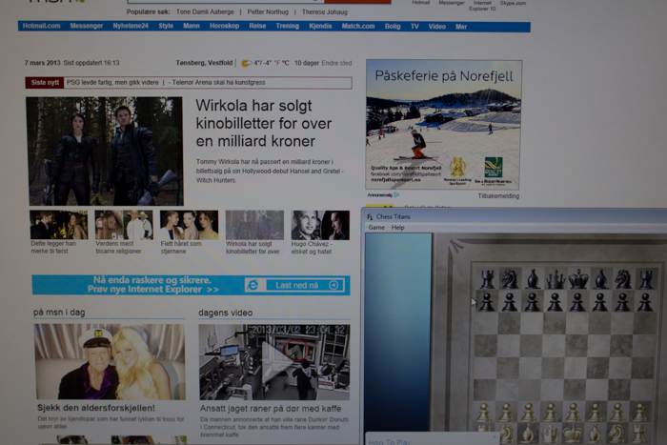Open the Skype.com link in the header

pos(513,3)
